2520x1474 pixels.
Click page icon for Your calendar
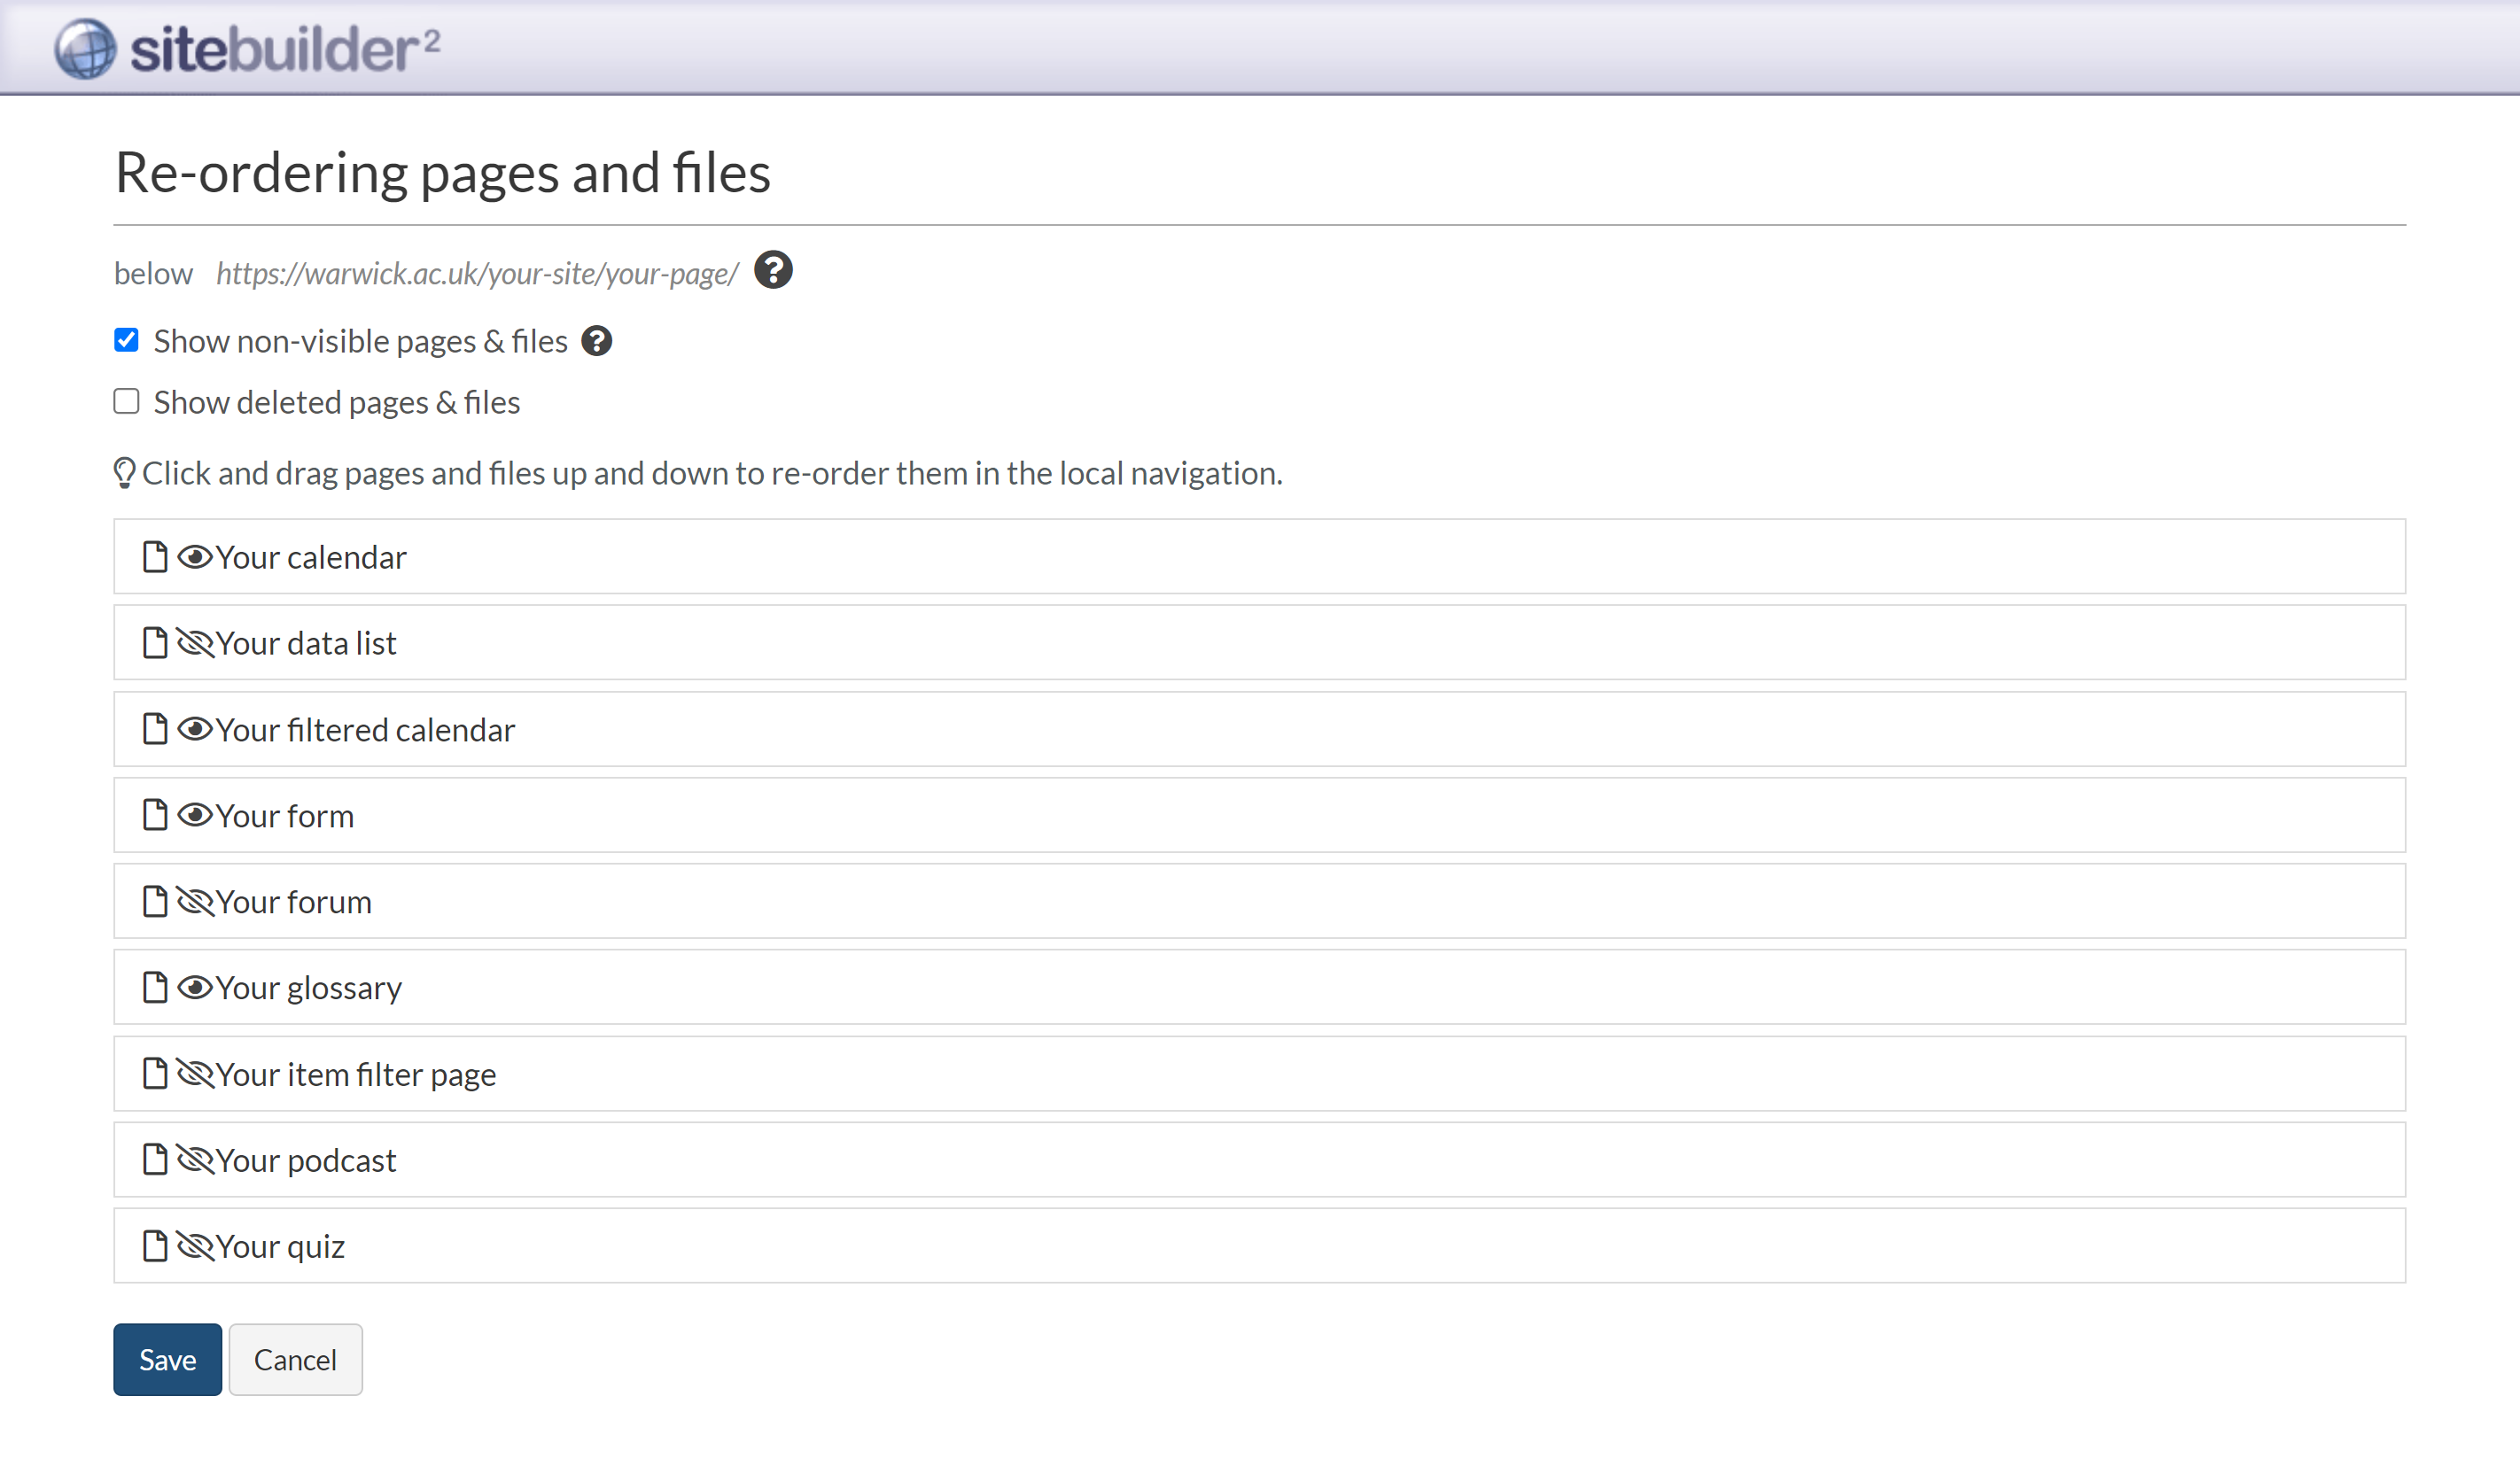[x=155, y=557]
